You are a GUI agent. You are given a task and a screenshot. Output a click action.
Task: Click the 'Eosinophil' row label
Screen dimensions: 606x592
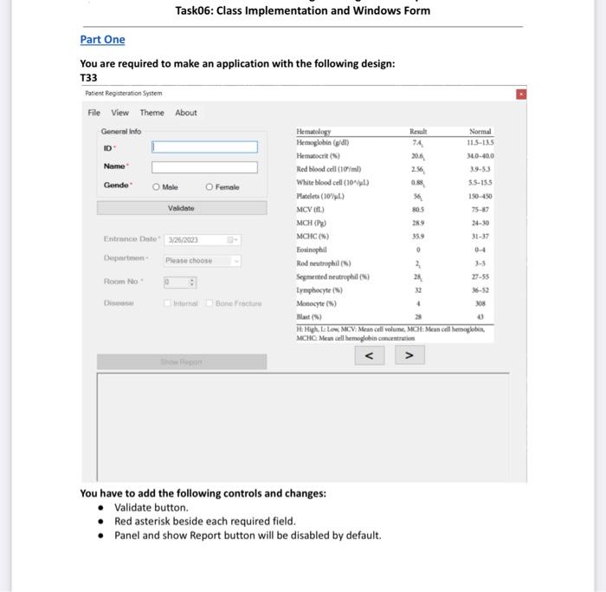(312, 250)
